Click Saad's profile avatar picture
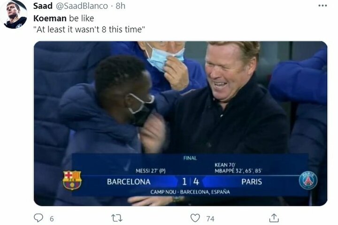 click(x=15, y=15)
